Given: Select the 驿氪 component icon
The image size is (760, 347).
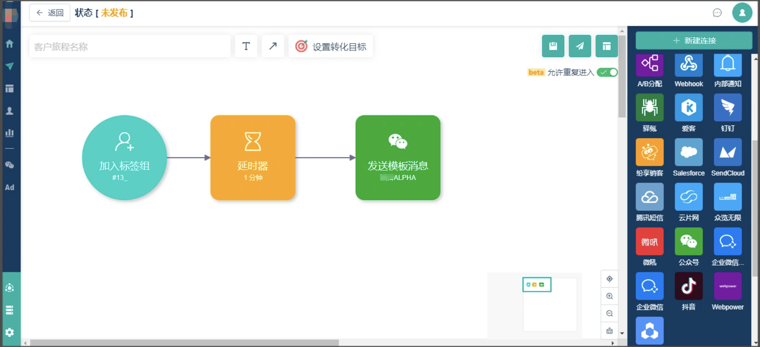Looking at the screenshot, I should point(650,108).
